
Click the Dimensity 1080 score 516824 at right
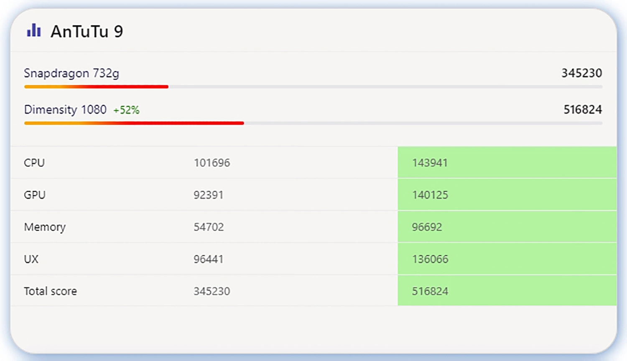click(x=583, y=109)
